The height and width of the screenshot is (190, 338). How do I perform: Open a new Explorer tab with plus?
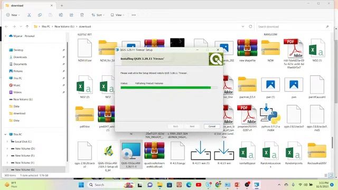pyautogui.click(x=62, y=6)
